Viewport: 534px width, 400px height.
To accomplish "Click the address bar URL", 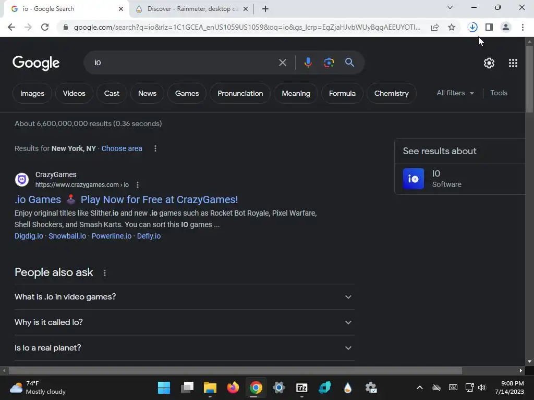I will (247, 27).
